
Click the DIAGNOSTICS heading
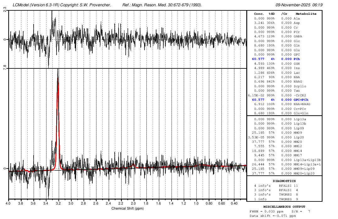coord(284,181)
